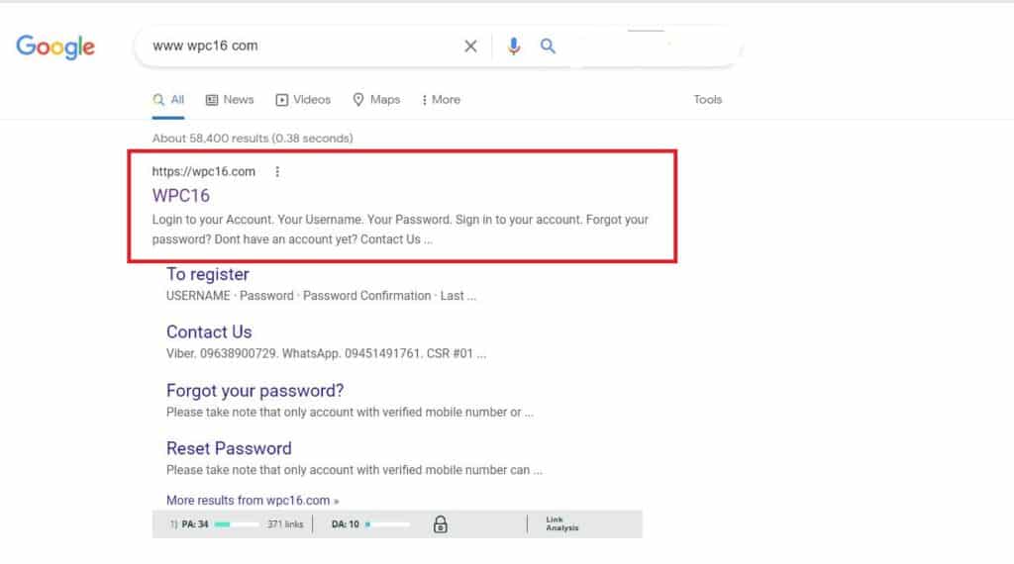Open the WPC16 result title
Image resolution: width=1014 pixels, height=564 pixels.
click(x=181, y=196)
